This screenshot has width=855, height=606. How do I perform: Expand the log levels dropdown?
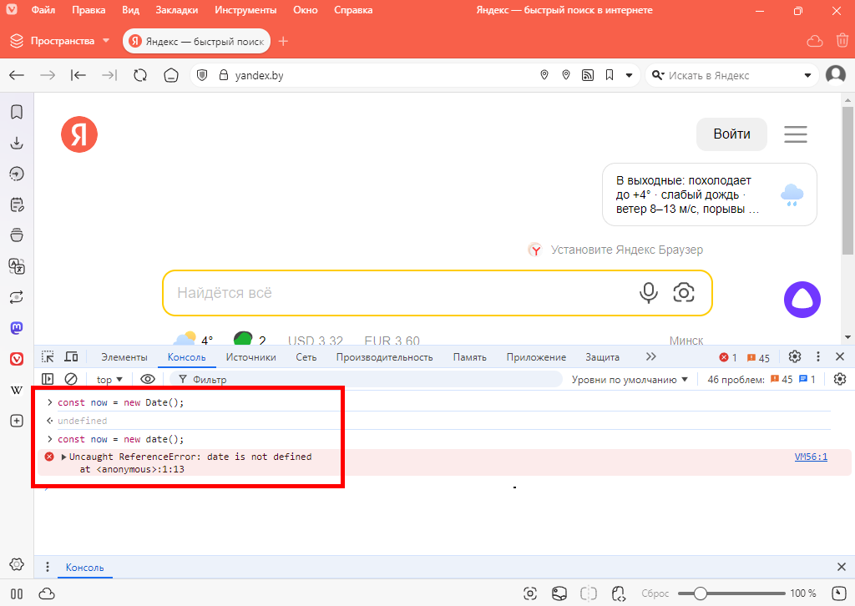click(x=630, y=379)
